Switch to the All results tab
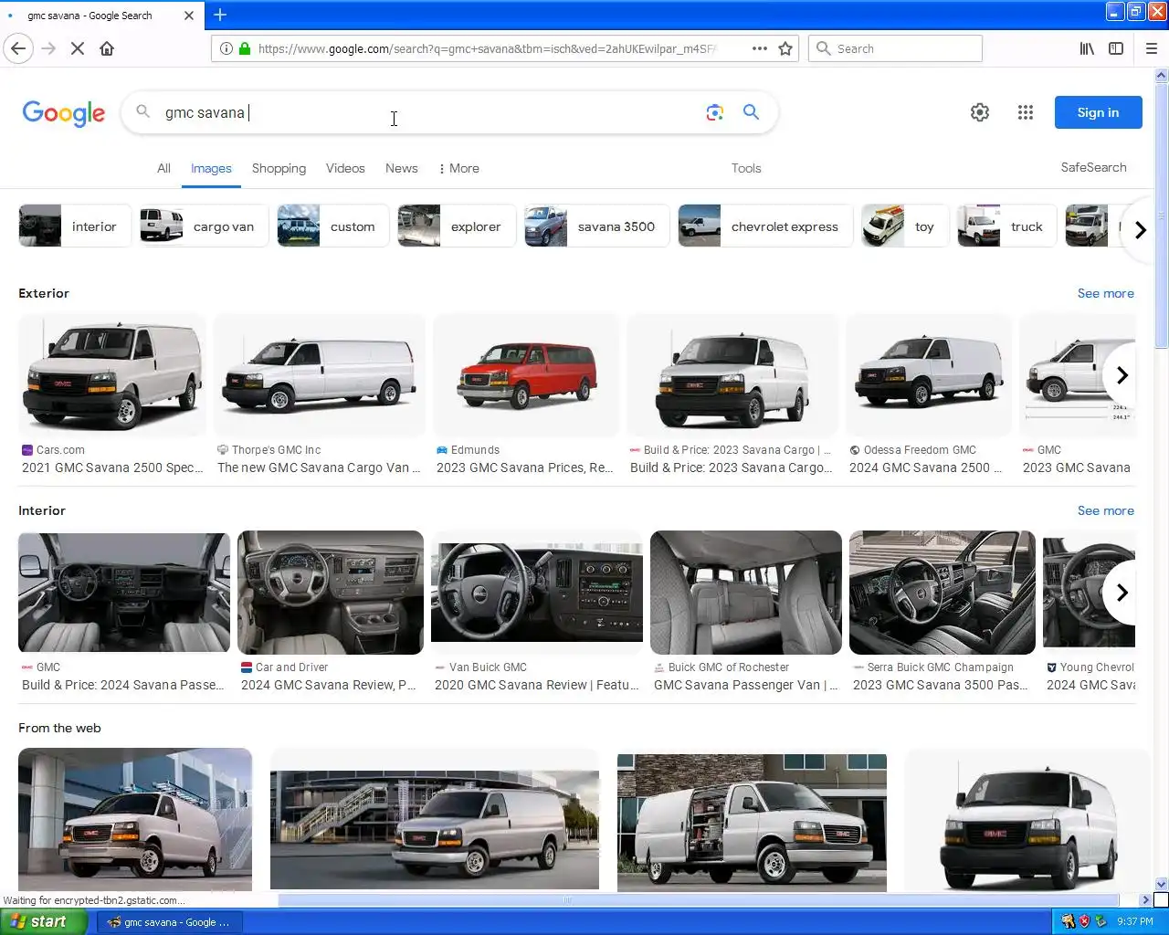1169x935 pixels. point(163,168)
